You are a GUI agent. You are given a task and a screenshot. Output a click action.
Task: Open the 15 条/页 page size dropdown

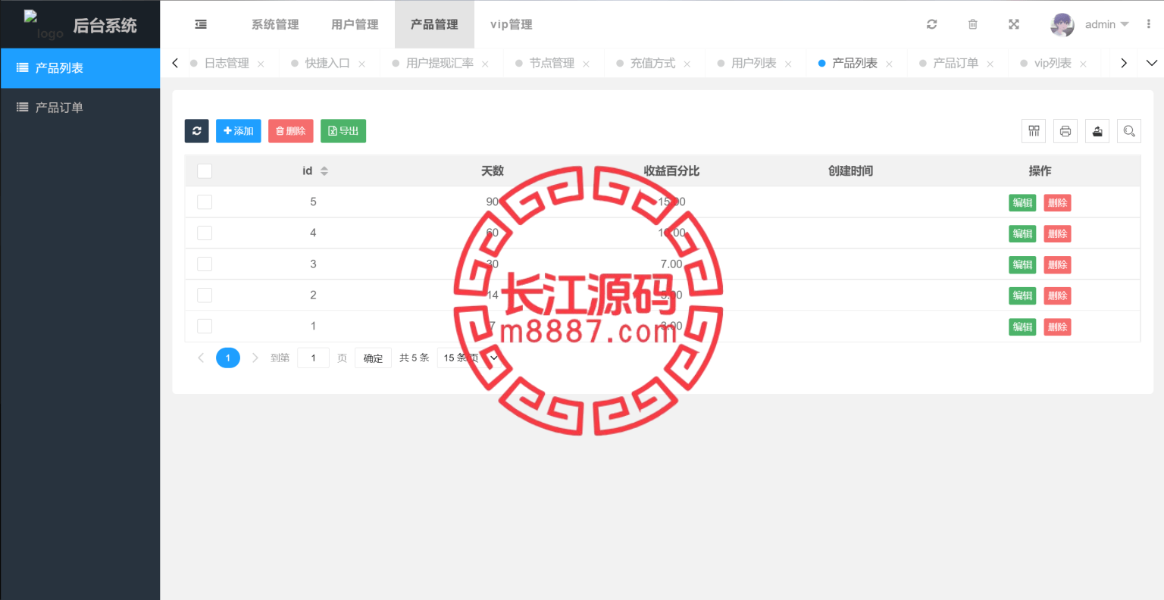(x=470, y=358)
